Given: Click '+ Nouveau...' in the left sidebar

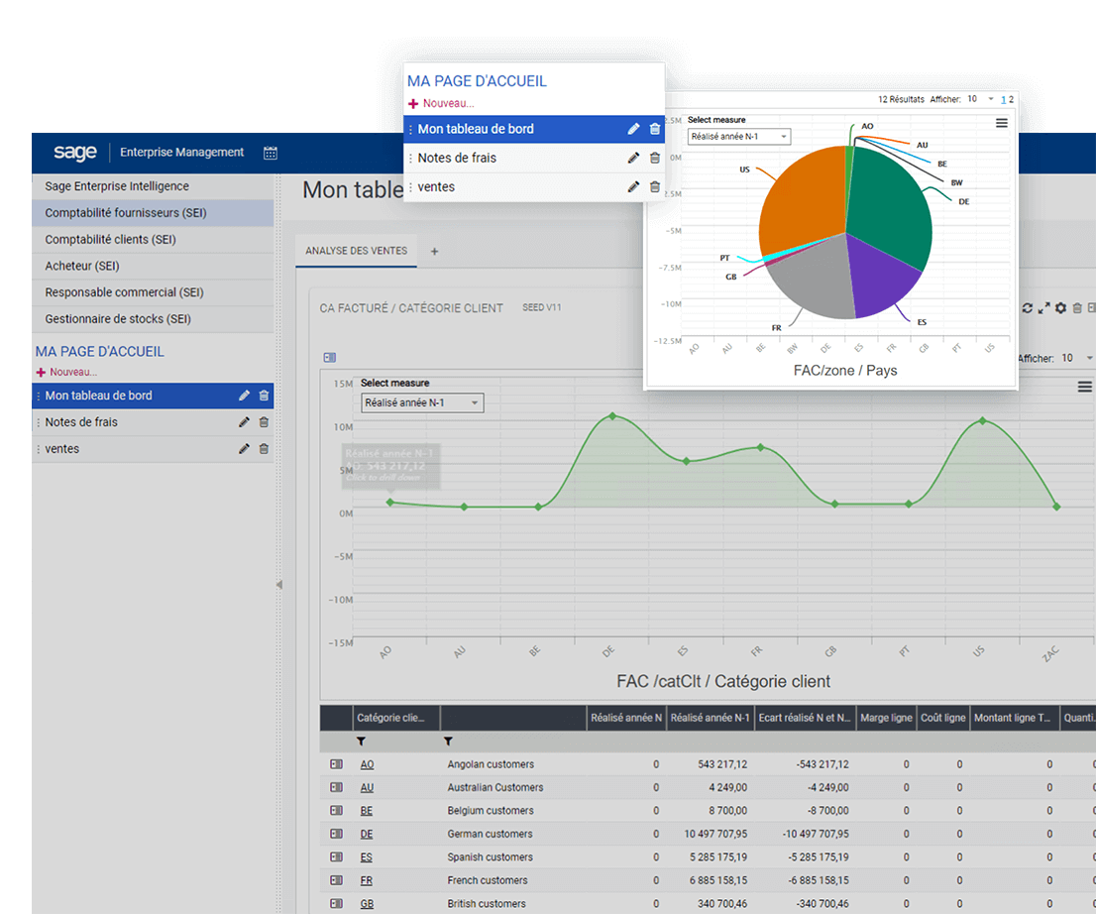Looking at the screenshot, I should (x=66, y=372).
